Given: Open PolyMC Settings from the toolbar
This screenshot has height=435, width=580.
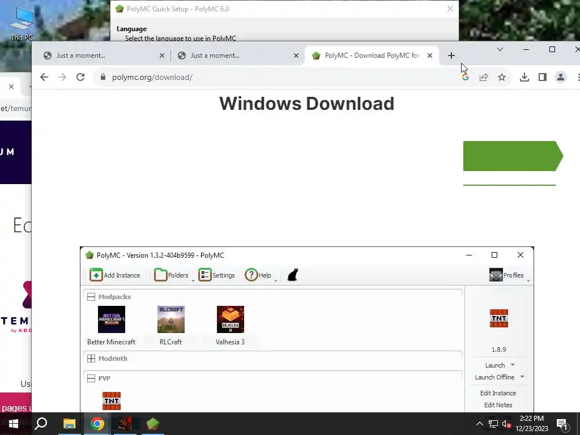Looking at the screenshot, I should point(217,275).
